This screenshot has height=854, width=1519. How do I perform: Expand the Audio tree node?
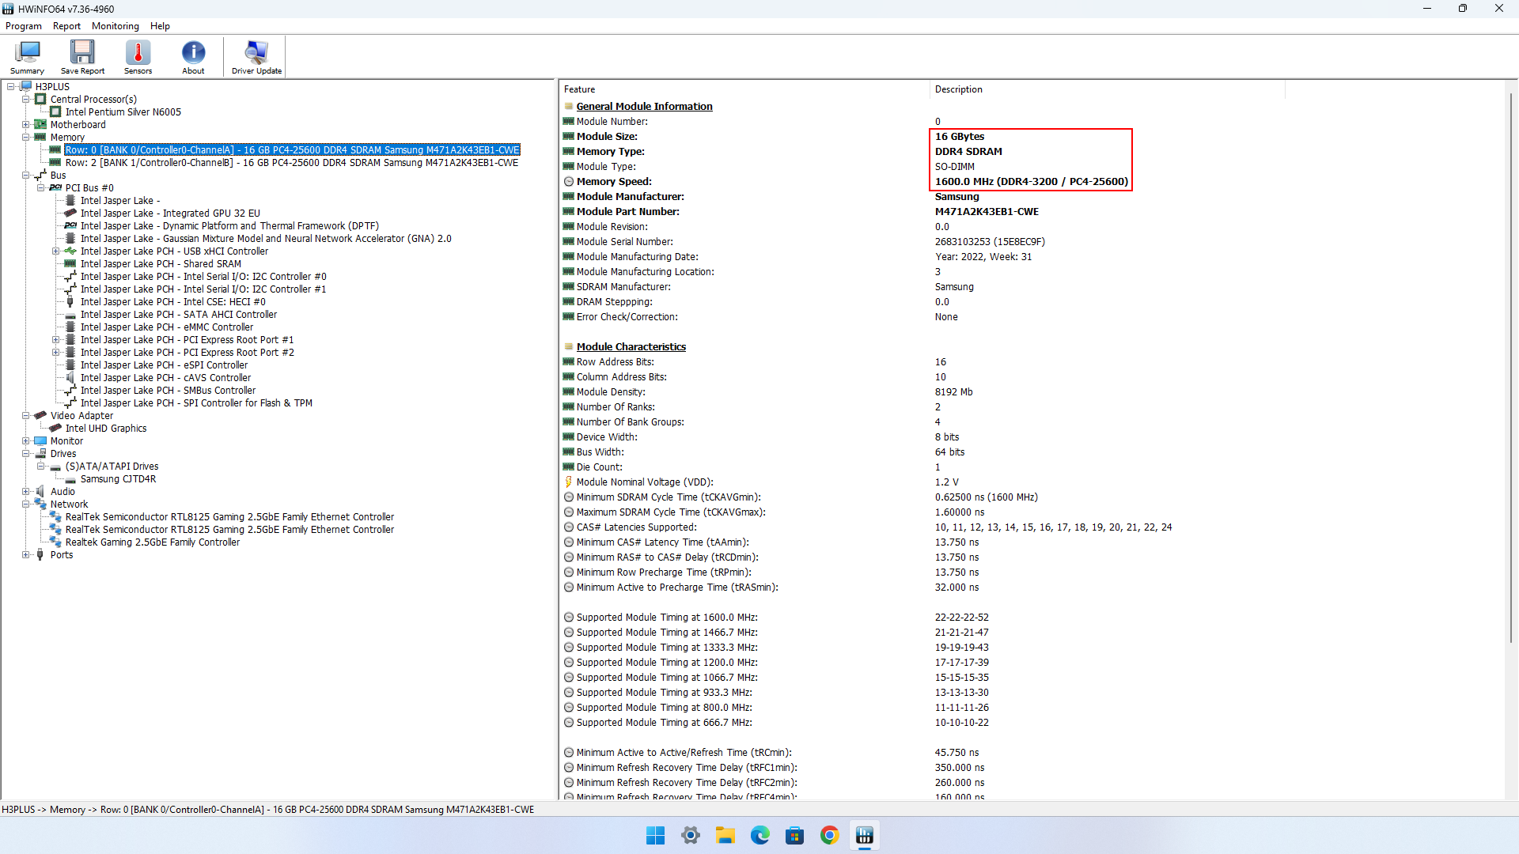point(26,492)
